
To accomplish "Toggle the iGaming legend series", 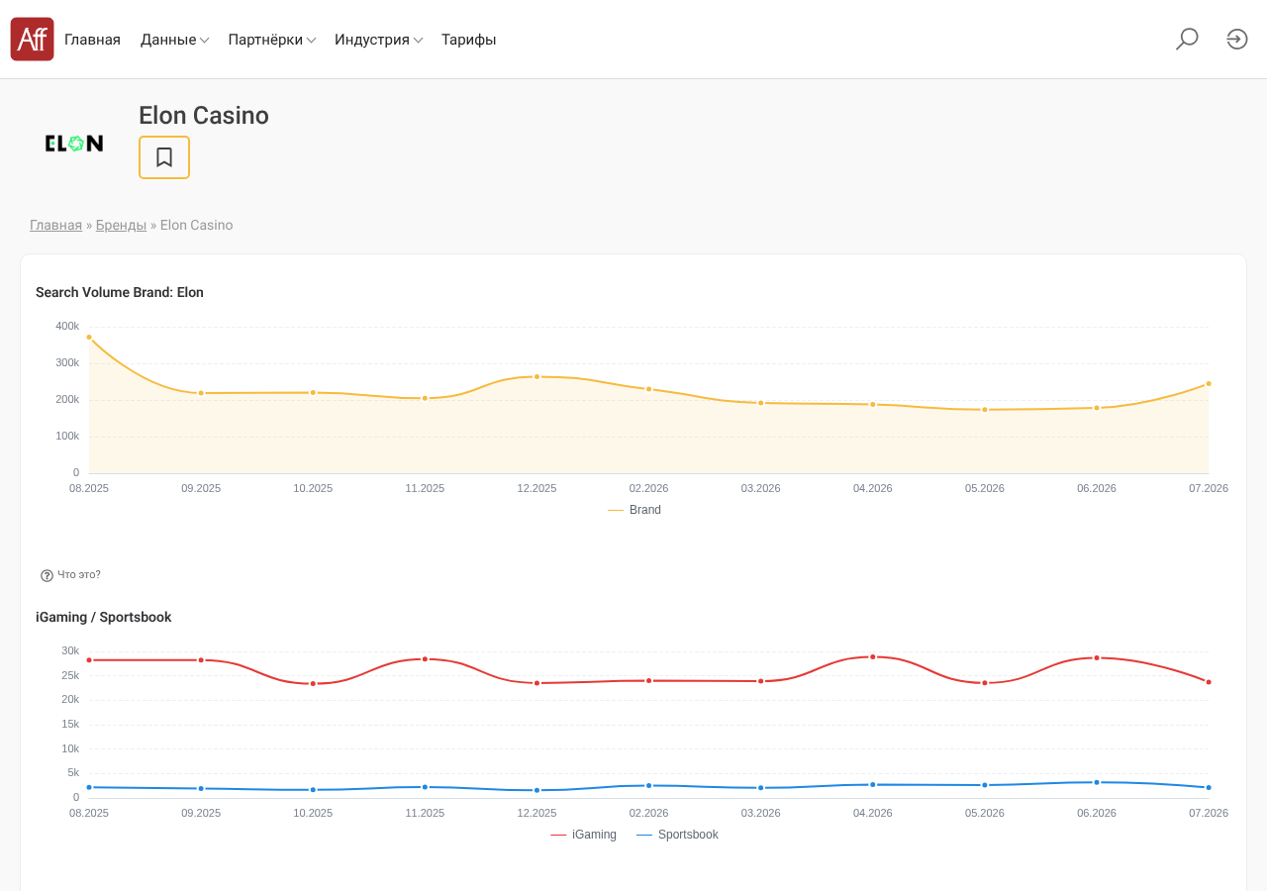I will (x=583, y=835).
